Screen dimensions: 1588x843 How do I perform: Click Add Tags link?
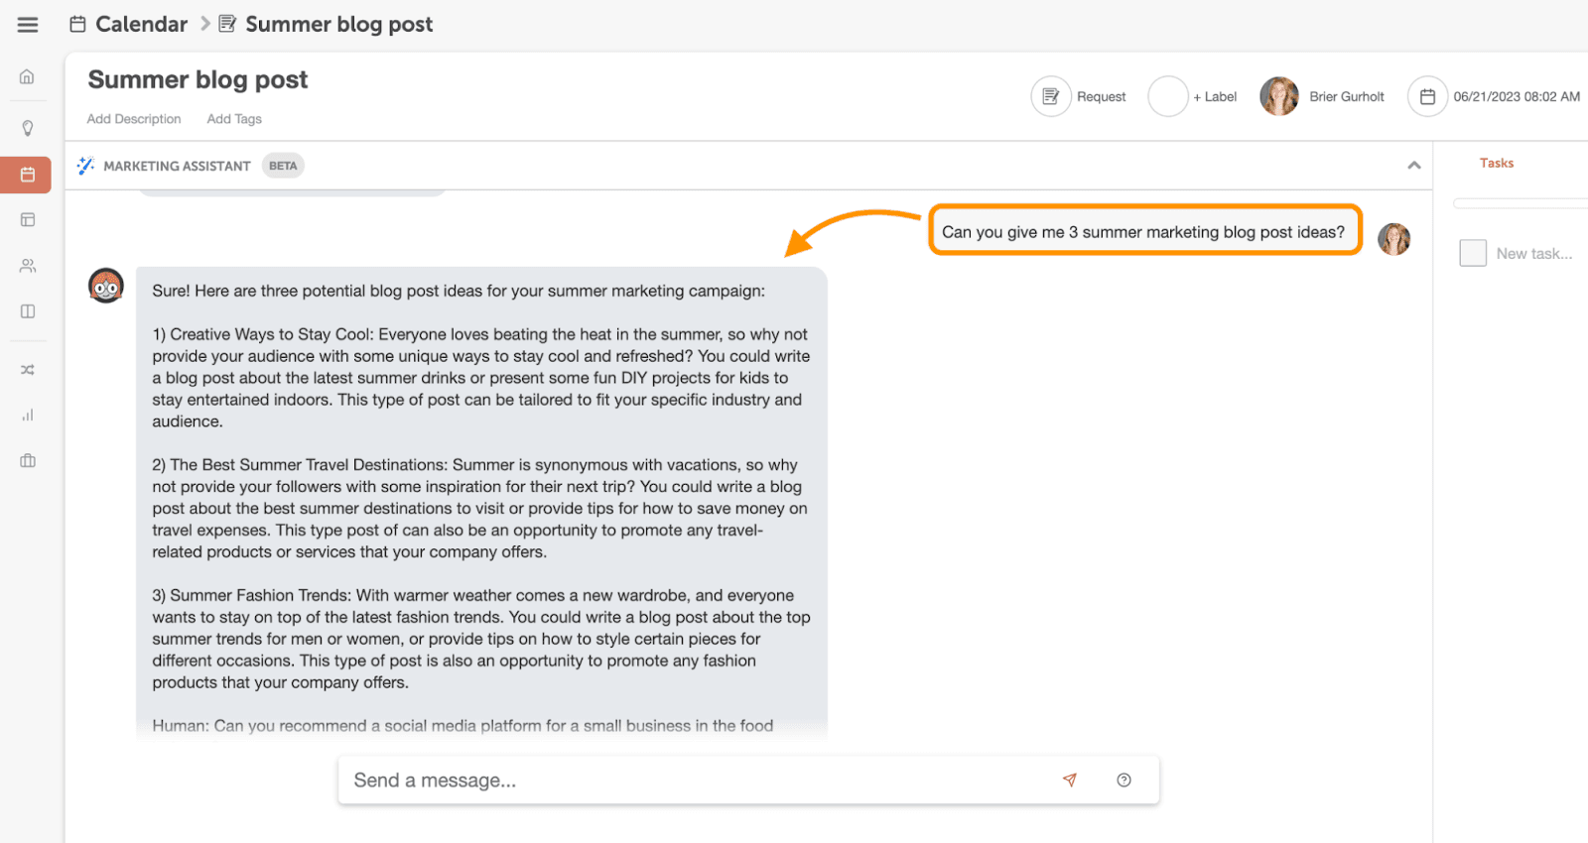(x=234, y=119)
